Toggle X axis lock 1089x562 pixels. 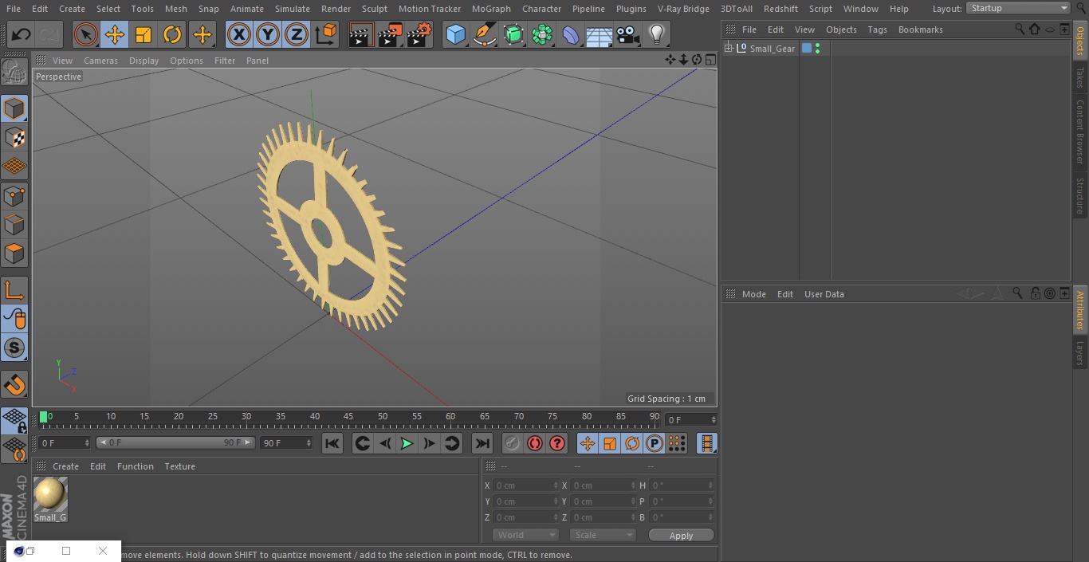pos(239,35)
